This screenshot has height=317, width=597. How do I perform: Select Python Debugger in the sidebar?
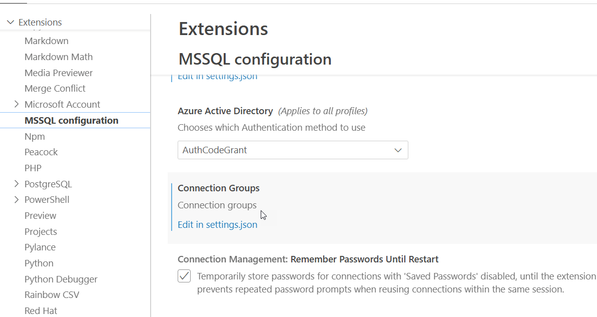[61, 279]
